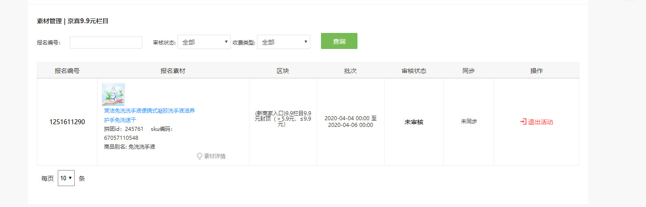The width and height of the screenshot is (646, 207).
Task: Open the 爽洁免洗洗手液 product title link
Action: (x=149, y=111)
